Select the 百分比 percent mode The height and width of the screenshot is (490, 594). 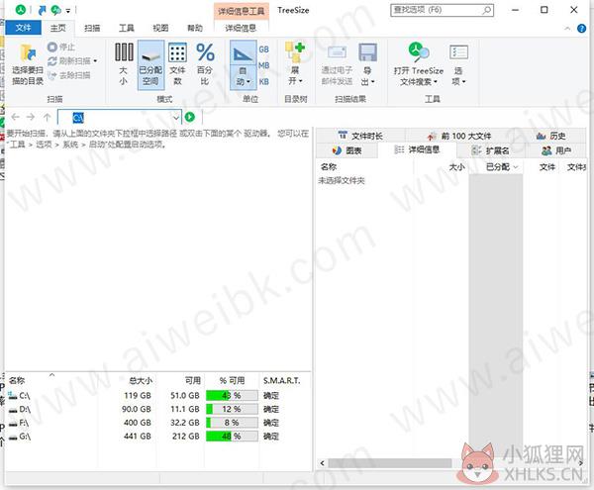[205, 64]
